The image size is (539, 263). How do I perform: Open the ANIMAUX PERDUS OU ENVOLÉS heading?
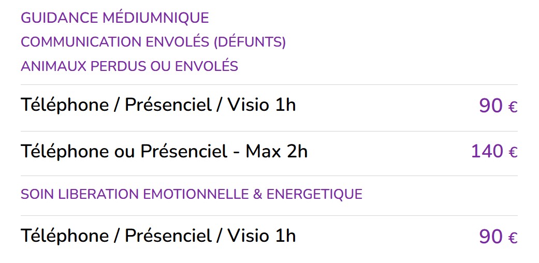coord(129,66)
